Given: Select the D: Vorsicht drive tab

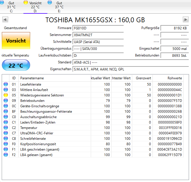Looking at the screenshot, I should [x=35, y=7].
